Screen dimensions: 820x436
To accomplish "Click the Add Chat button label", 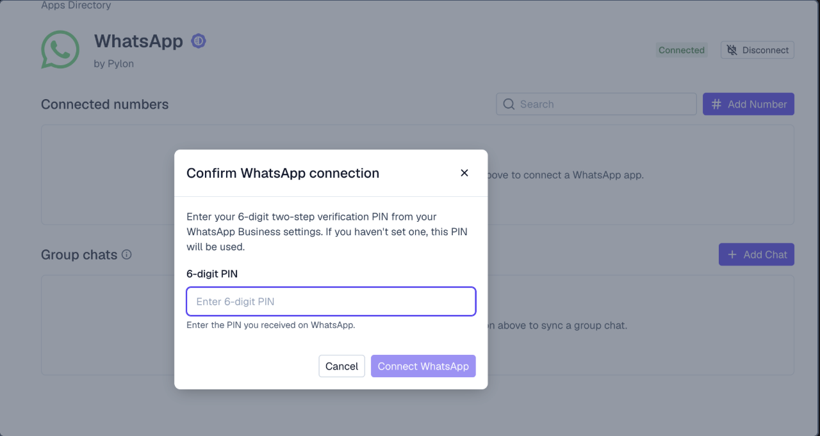I will 765,254.
